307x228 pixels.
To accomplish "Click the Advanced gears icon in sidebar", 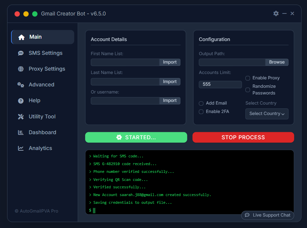I will 20,84.
